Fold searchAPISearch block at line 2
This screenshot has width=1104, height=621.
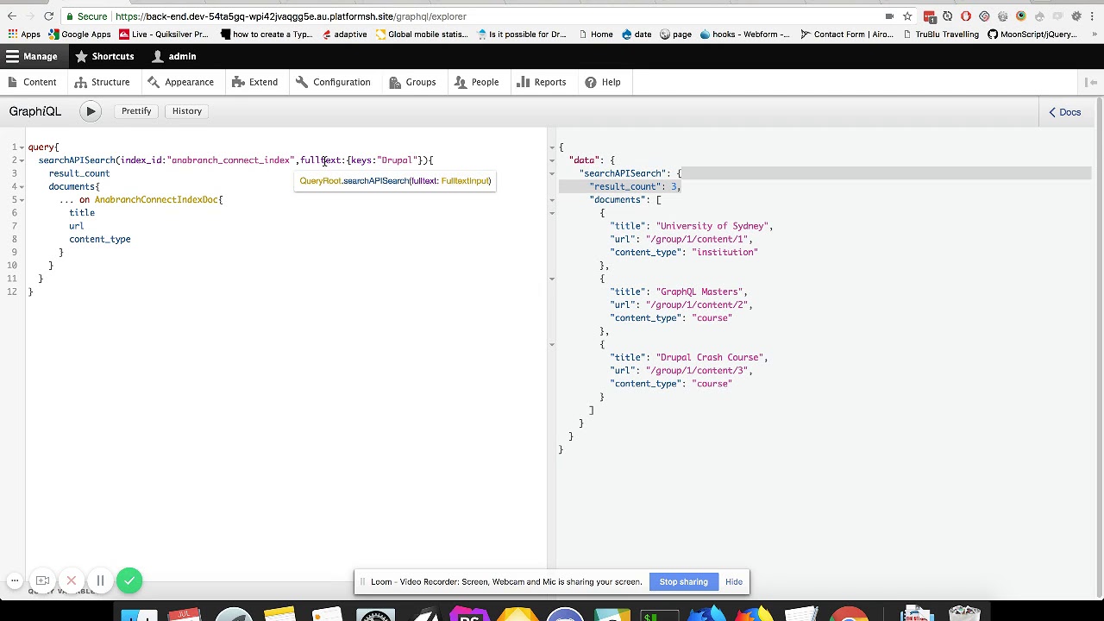click(22, 160)
